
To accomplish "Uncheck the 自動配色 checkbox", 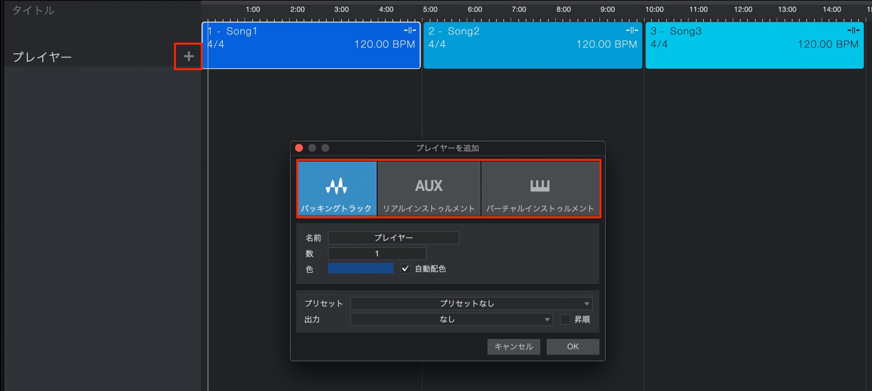I will pos(405,269).
